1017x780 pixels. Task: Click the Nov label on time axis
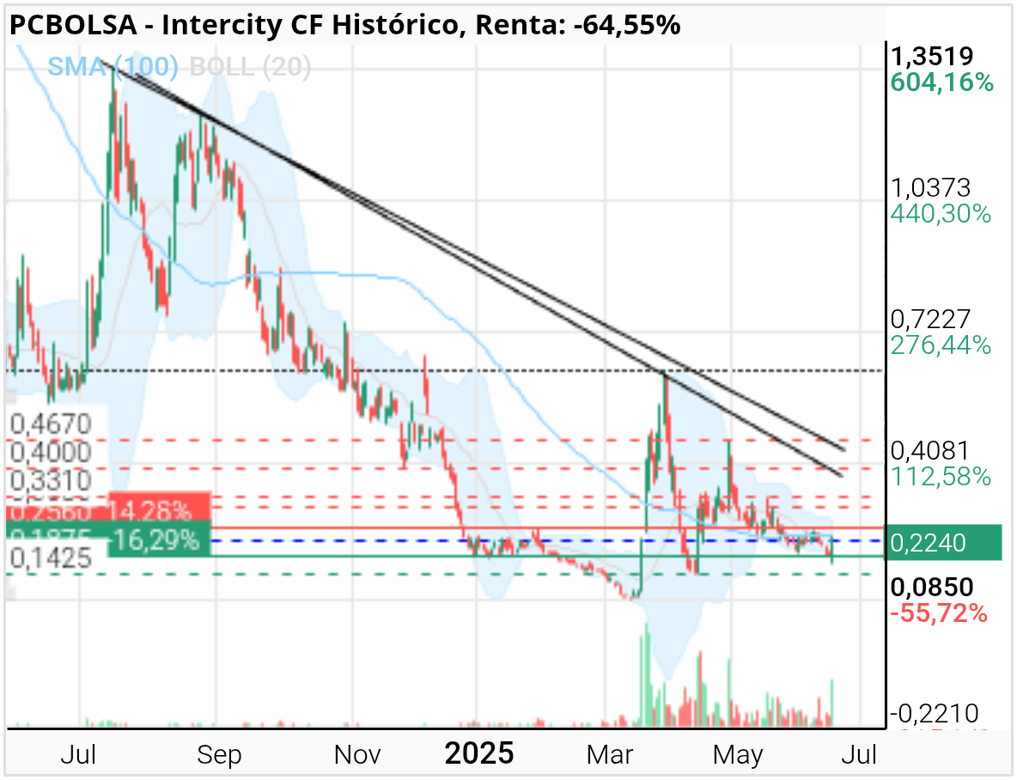click(x=357, y=755)
